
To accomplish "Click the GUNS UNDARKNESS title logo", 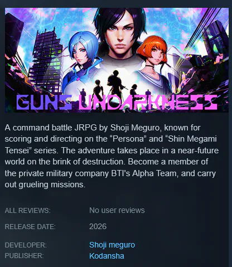I will tap(117, 102).
